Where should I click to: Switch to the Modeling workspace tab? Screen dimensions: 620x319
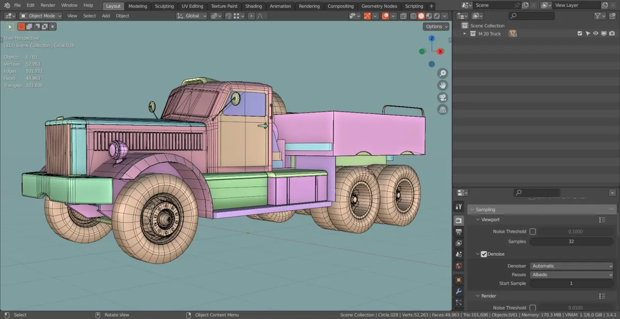point(137,6)
